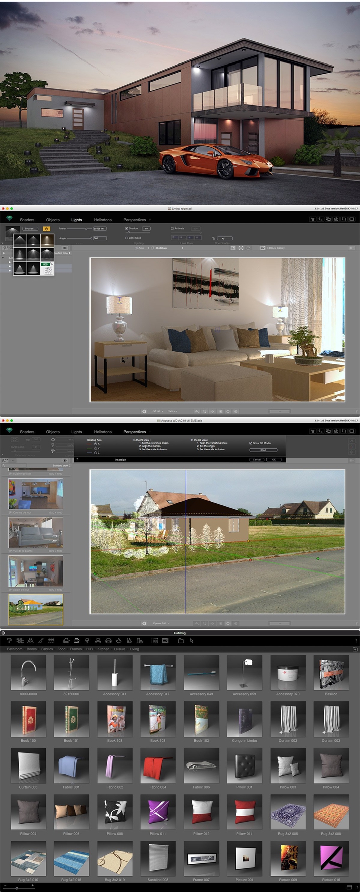This screenshot has height=895, width=360.
Task: Click the camera snapshot icon in Augusta window toolbar
Action: pos(336,431)
